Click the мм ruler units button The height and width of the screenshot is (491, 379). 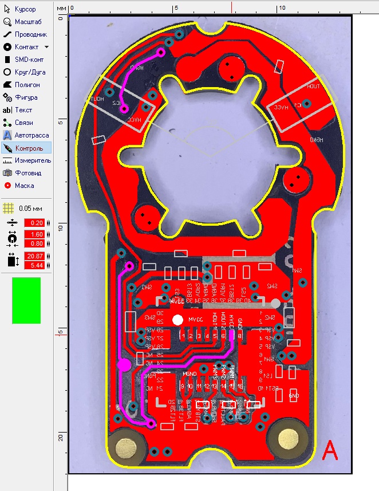(61, 8)
